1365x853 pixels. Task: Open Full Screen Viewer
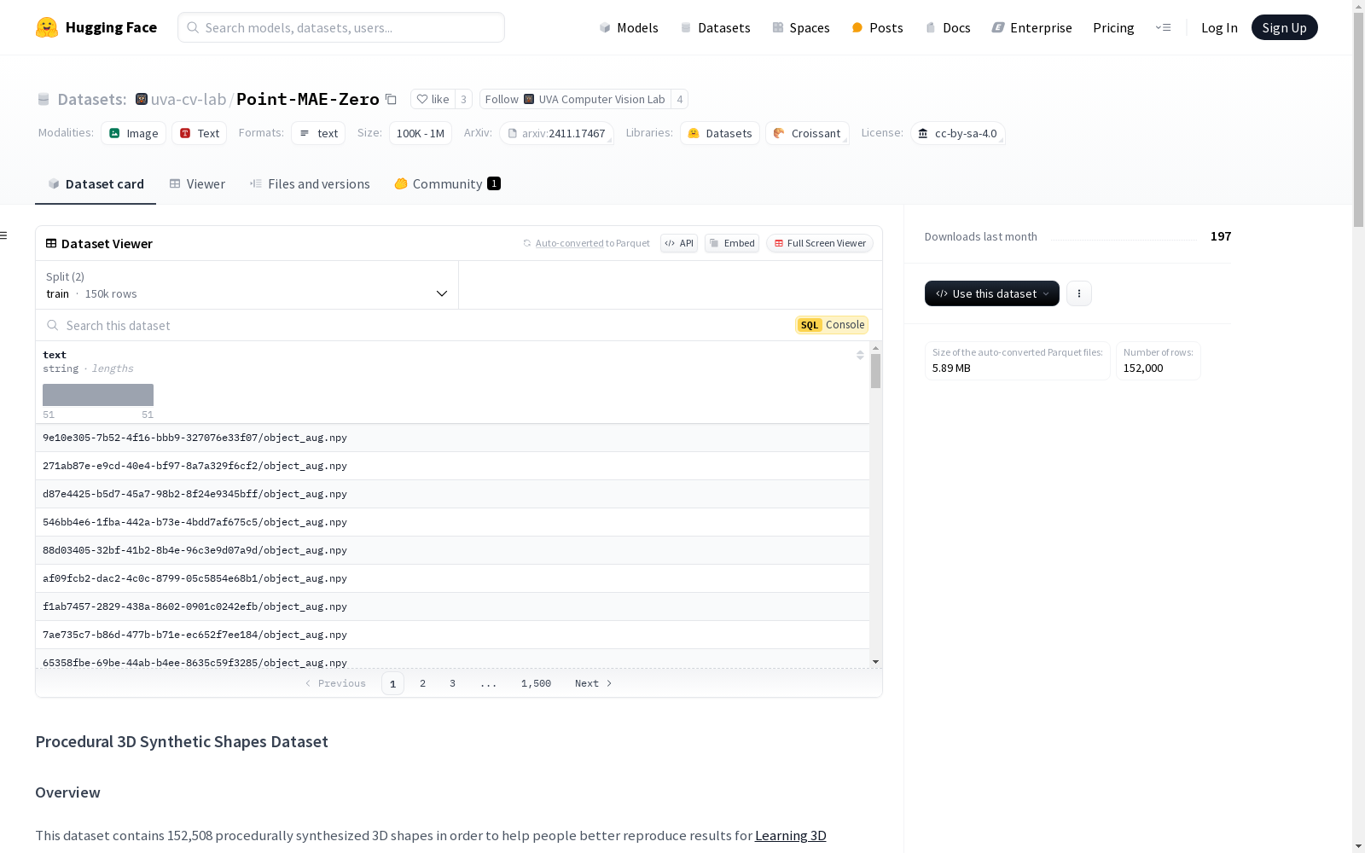[820, 243]
